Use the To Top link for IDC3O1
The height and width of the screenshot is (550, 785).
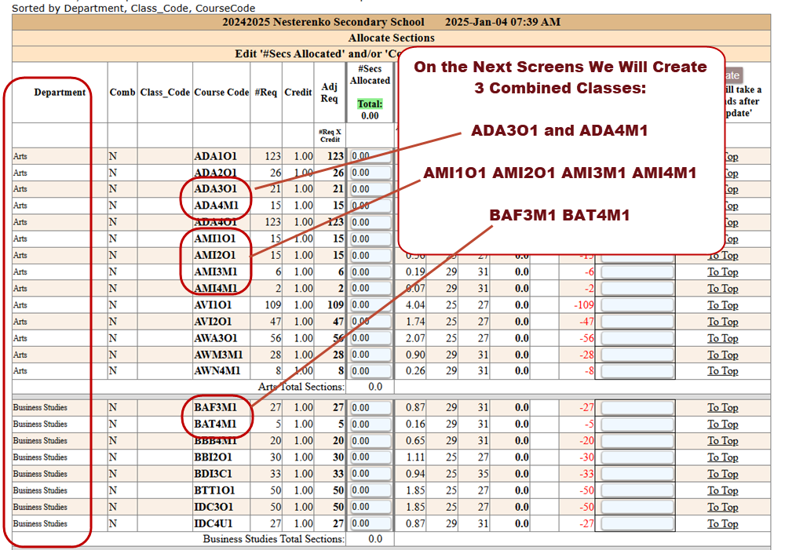click(x=722, y=507)
